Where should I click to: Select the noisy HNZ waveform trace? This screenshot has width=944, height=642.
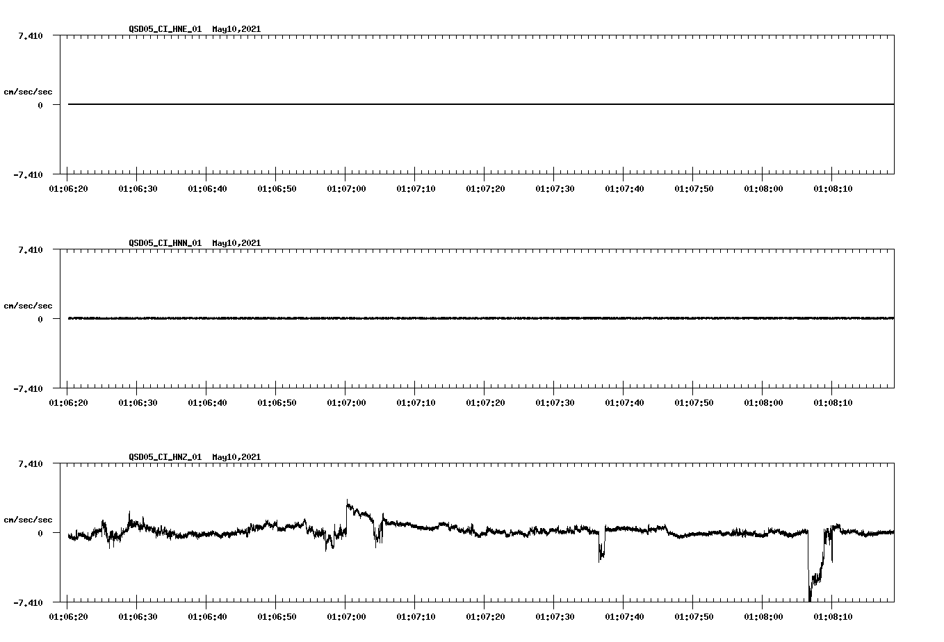[x=487, y=532]
